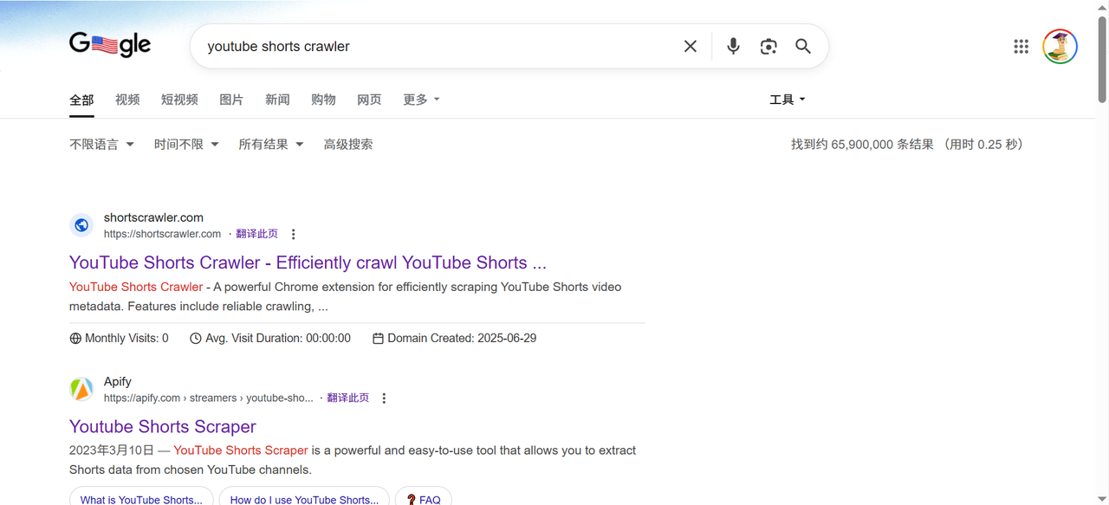This screenshot has height=505, width=1109.
Task: Click shortscrawler.com globe favicon
Action: [81, 225]
